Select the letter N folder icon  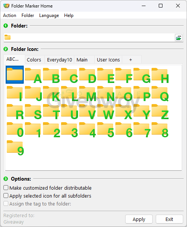(105, 93)
